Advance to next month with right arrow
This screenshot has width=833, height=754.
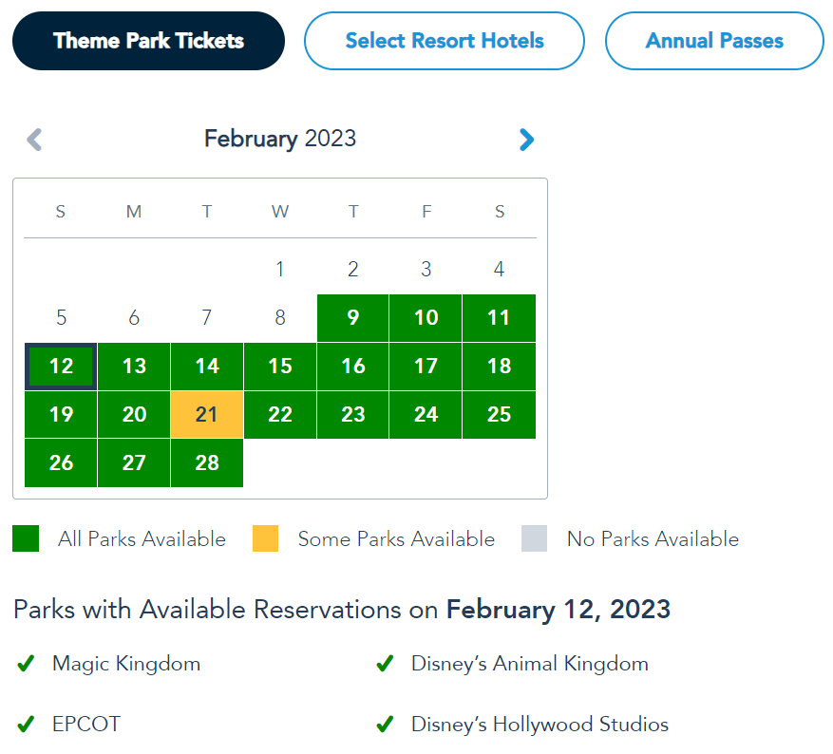click(x=526, y=140)
